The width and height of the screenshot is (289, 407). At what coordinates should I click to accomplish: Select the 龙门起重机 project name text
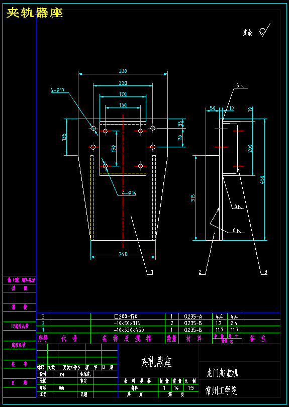coord(222,373)
